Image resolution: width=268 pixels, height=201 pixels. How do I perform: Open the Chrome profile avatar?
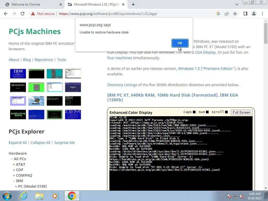(254, 14)
